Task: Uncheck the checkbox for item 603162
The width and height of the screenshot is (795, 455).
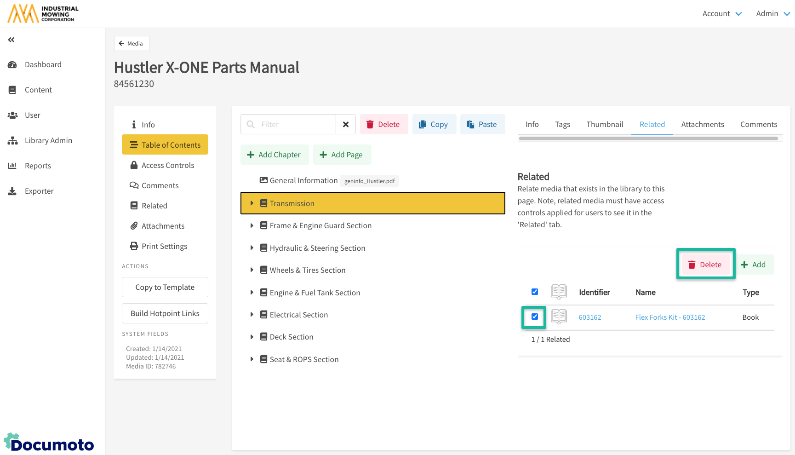Action: 535,317
